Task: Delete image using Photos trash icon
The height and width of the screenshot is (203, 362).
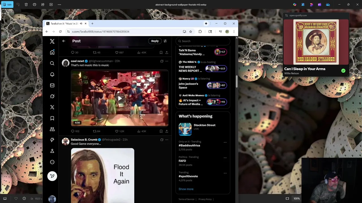Action: coord(26,5)
